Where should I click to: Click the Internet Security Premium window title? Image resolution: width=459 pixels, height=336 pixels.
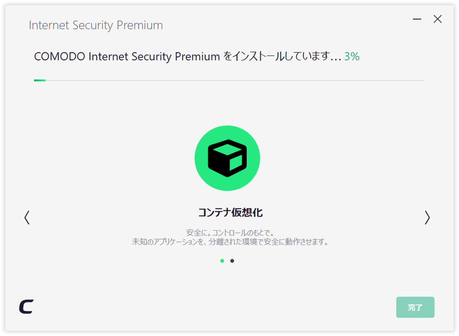[96, 25]
